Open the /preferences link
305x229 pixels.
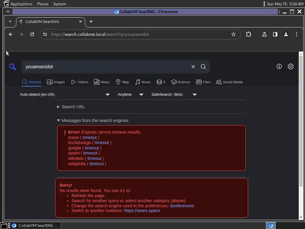(x=182, y=206)
